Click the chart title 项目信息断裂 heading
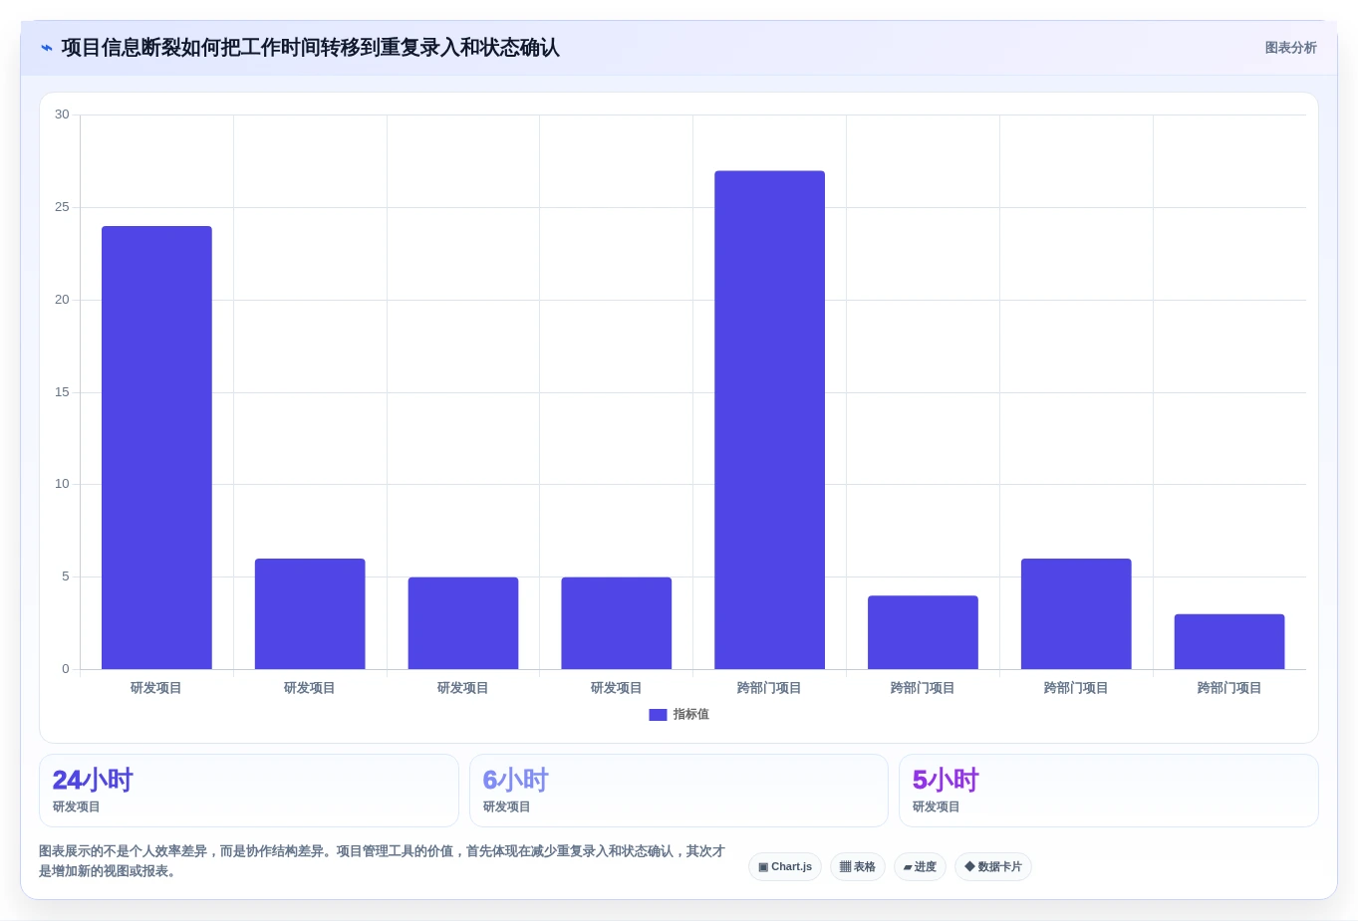The height and width of the screenshot is (921, 1358). point(310,48)
